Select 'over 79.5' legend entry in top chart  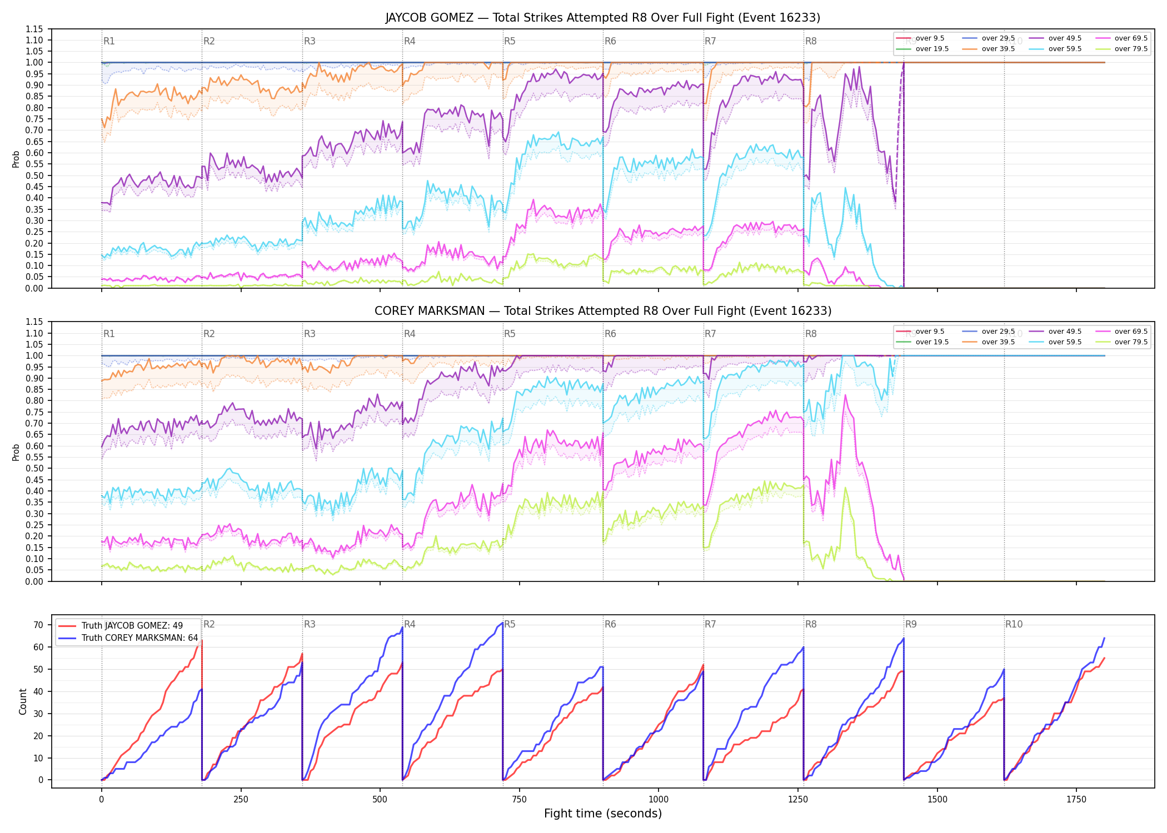(x=1121, y=49)
